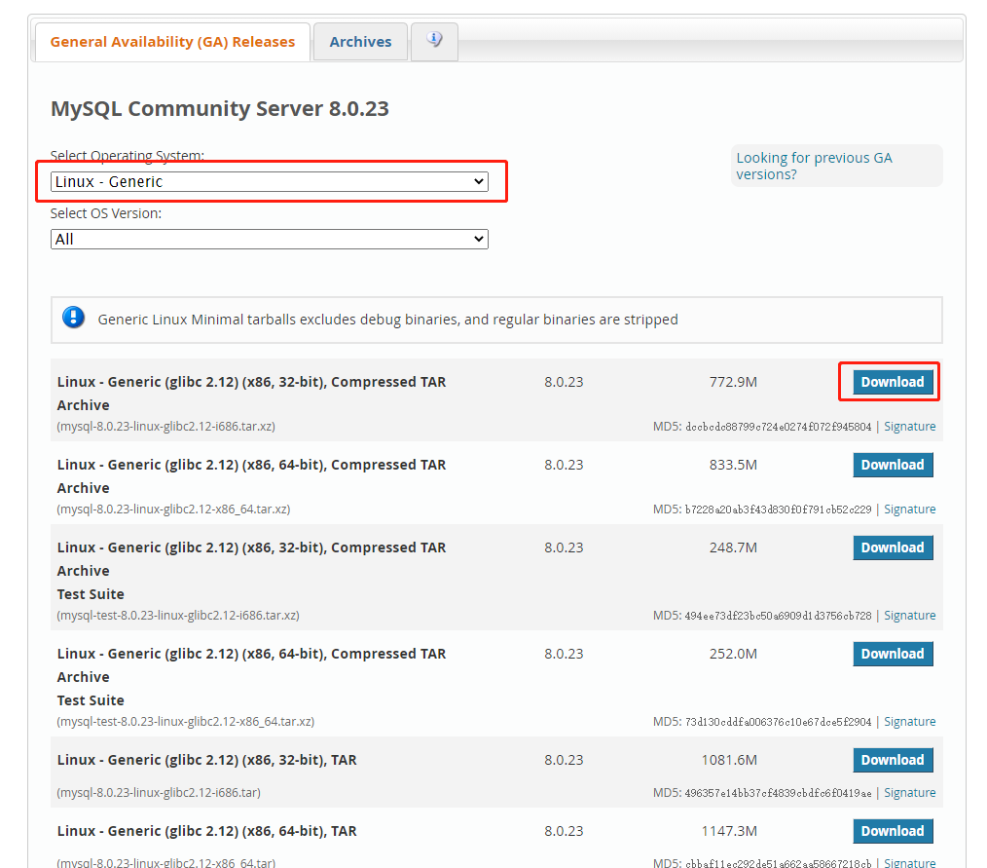
Task: Open Signature for mysql-test i686.tar.xz
Action: pos(909,616)
